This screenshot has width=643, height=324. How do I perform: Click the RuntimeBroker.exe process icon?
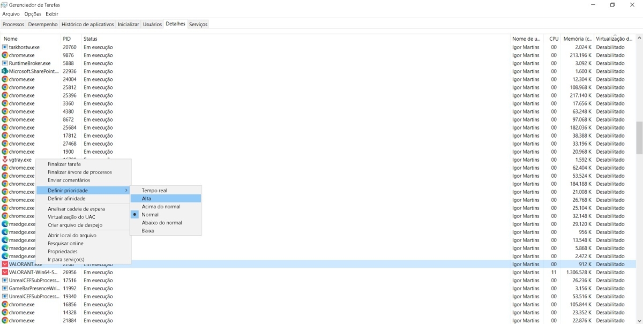pyautogui.click(x=5, y=63)
